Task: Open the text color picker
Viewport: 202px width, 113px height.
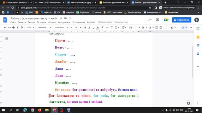Action: click(x=98, y=28)
